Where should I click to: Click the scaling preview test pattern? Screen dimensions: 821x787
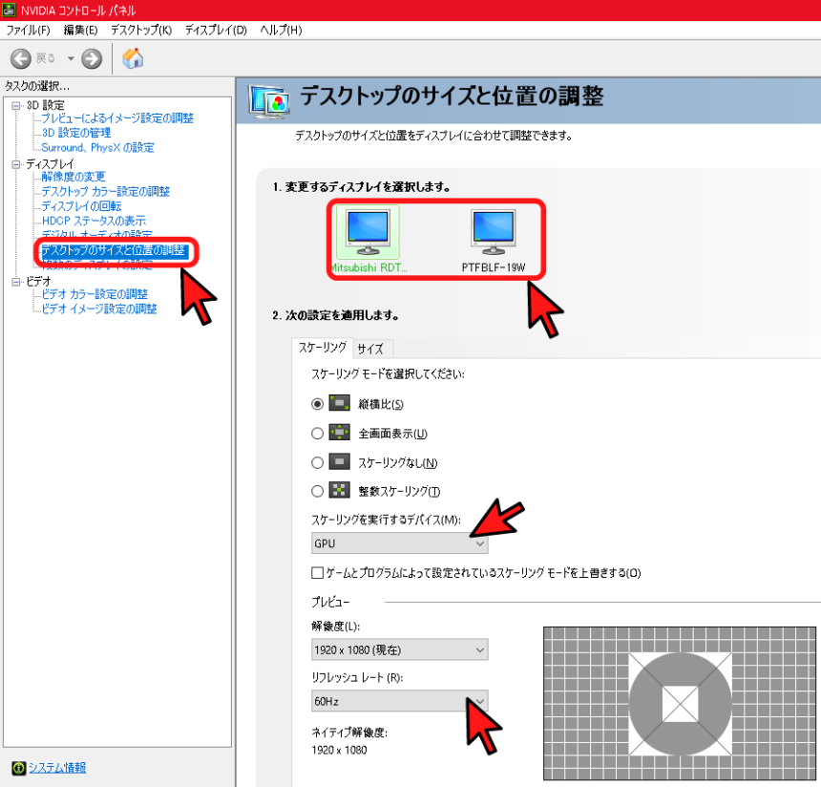click(x=680, y=703)
